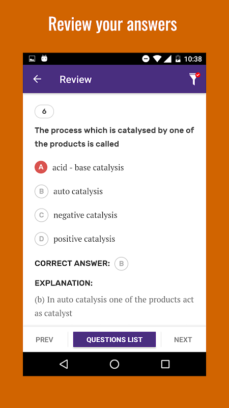Tap the Review title text
Viewport: 229px width, 408px height.
point(75,80)
